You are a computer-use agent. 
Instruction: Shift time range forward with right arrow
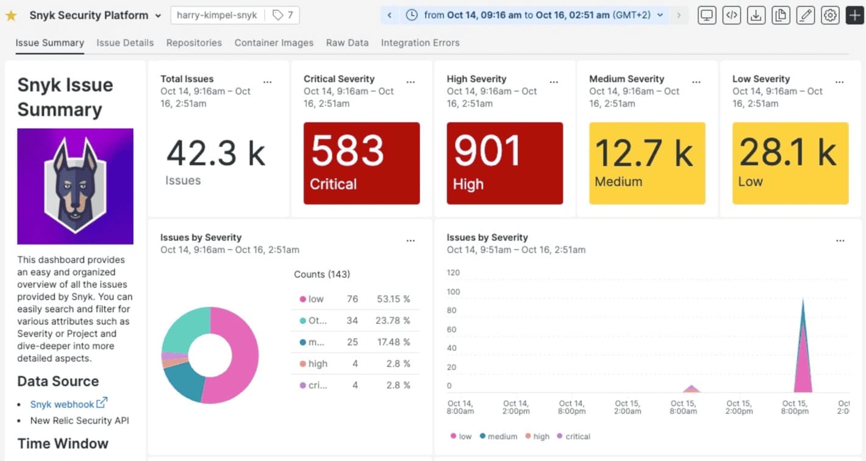(x=679, y=15)
